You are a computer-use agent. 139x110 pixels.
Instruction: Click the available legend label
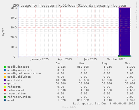pos(15,80)
